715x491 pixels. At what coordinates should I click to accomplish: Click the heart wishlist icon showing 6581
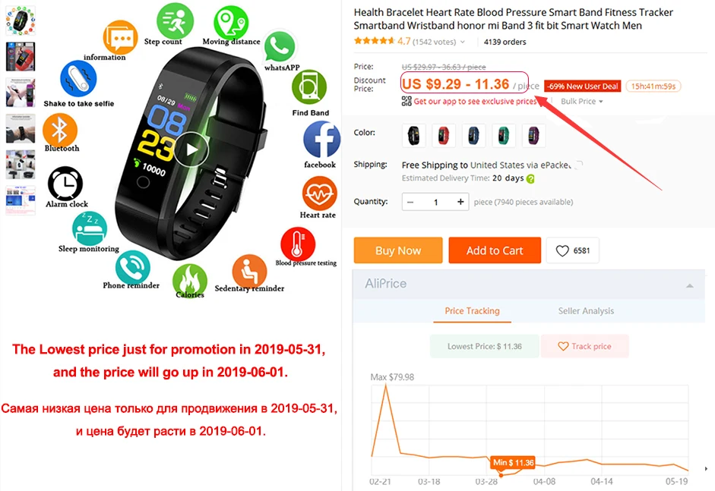(x=562, y=250)
